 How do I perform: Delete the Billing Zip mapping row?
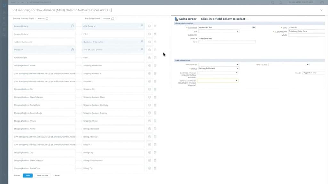(x=155, y=168)
